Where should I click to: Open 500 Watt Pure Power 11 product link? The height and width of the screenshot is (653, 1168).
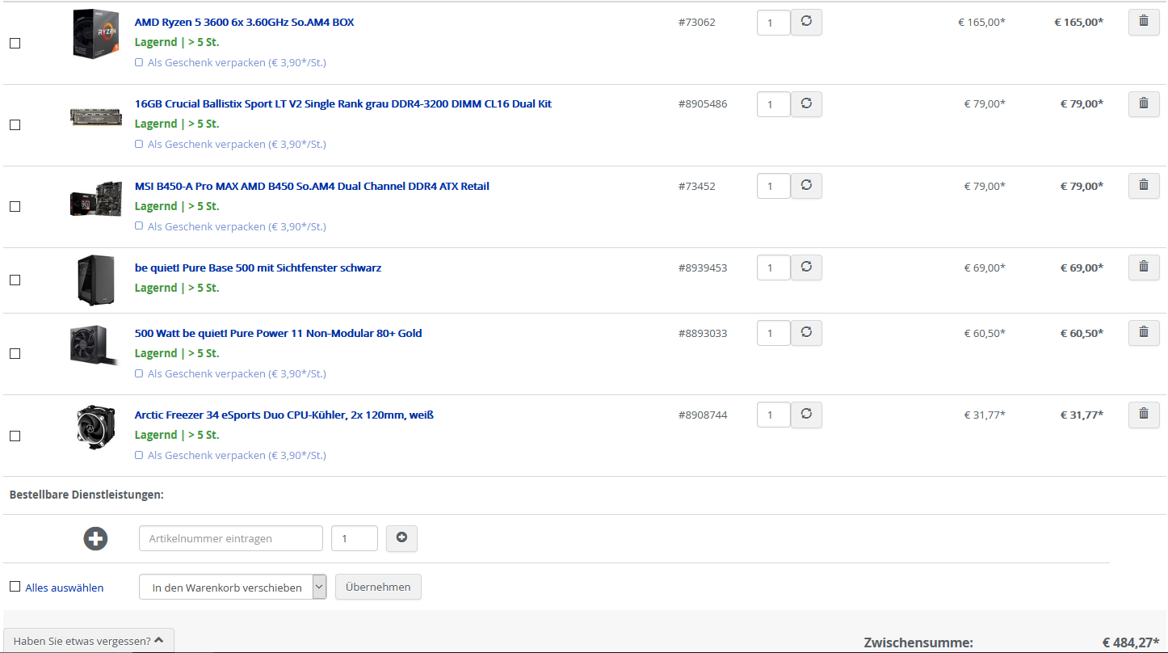coord(278,333)
